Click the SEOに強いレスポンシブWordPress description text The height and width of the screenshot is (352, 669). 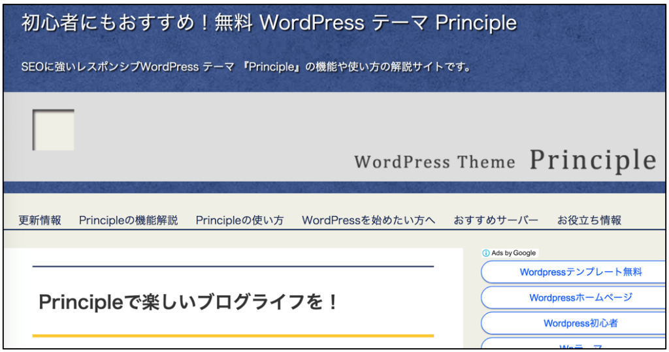[246, 67]
